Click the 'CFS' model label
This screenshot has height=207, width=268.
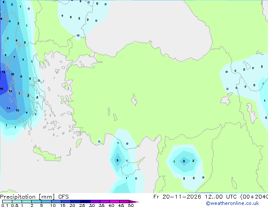pos(63,197)
